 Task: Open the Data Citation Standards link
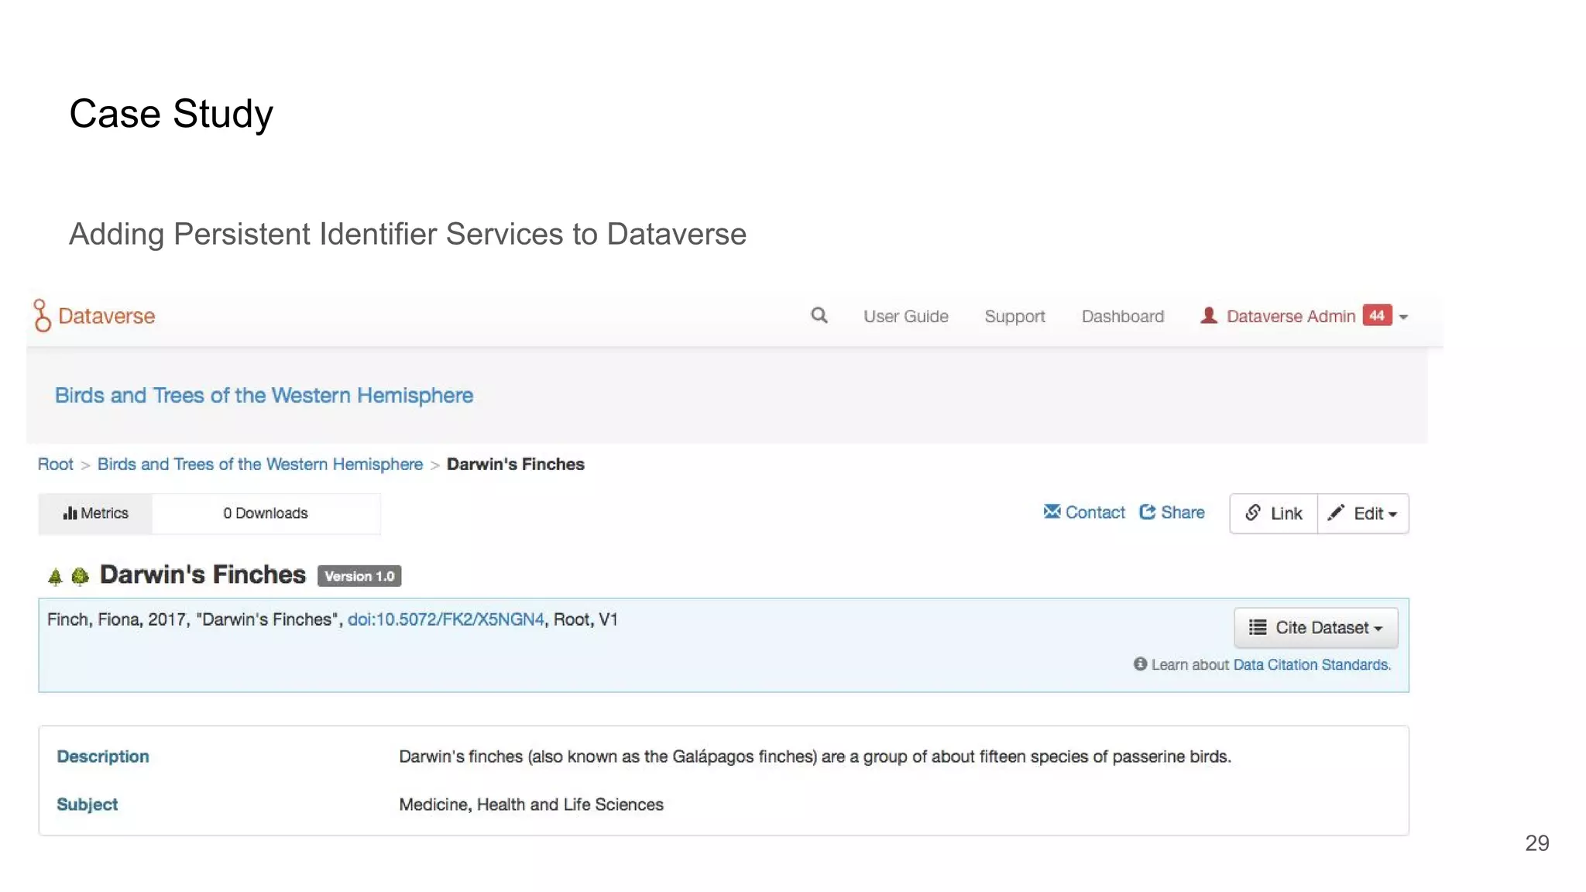[1311, 664]
